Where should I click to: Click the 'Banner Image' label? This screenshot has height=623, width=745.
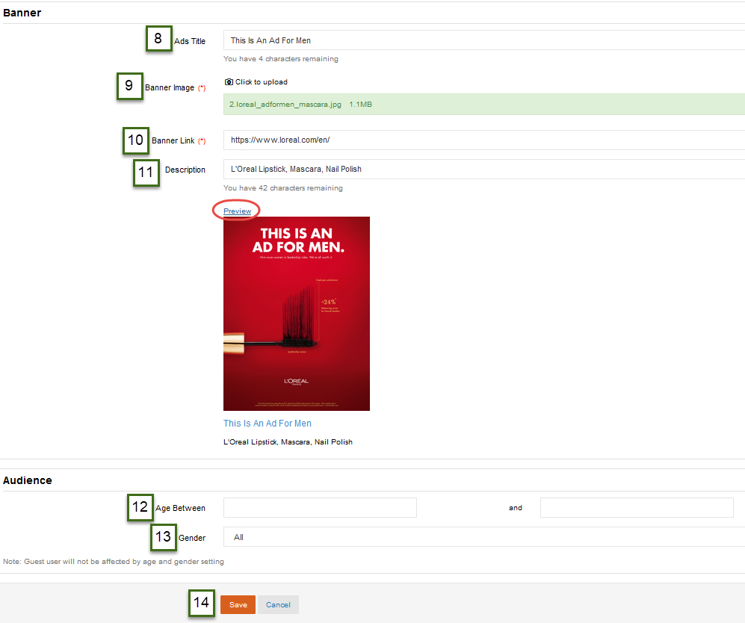170,88
